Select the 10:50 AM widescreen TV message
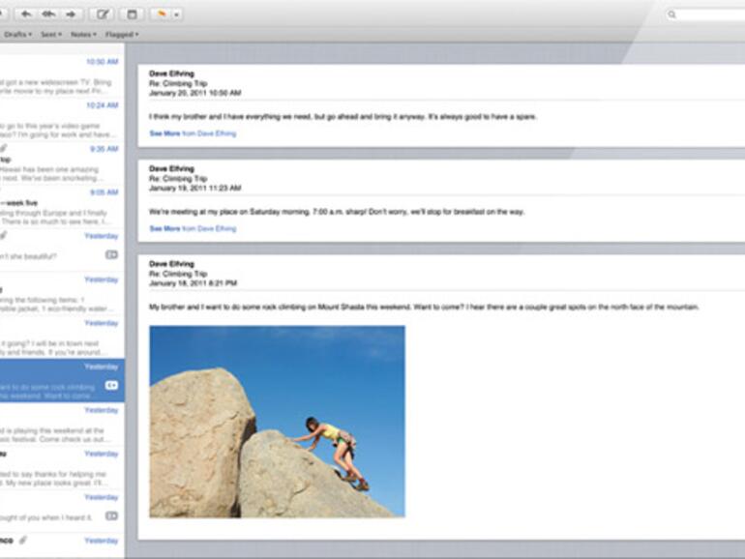This screenshot has width=745, height=559. click(x=62, y=76)
